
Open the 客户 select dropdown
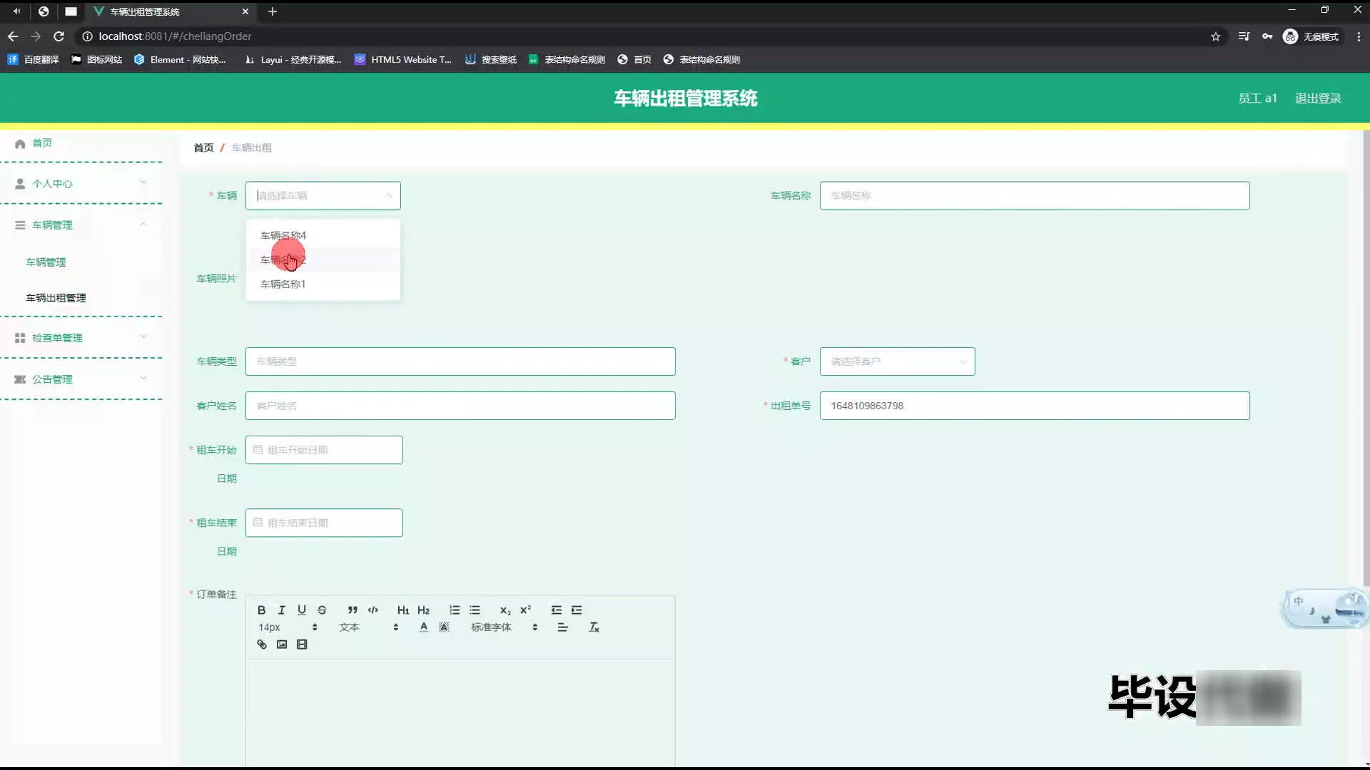(x=897, y=361)
